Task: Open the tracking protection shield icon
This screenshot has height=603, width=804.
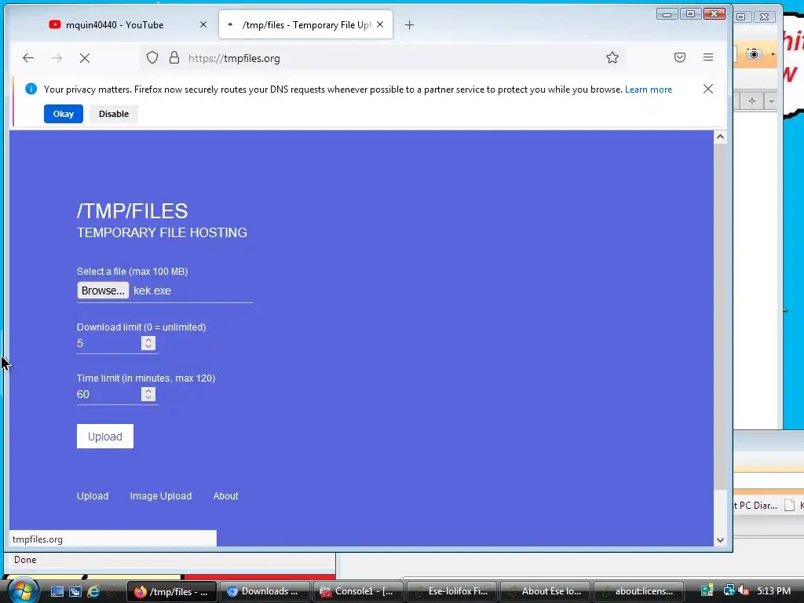Action: [152, 57]
